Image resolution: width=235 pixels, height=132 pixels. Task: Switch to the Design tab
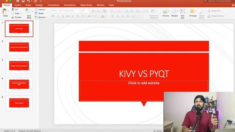[39, 5]
